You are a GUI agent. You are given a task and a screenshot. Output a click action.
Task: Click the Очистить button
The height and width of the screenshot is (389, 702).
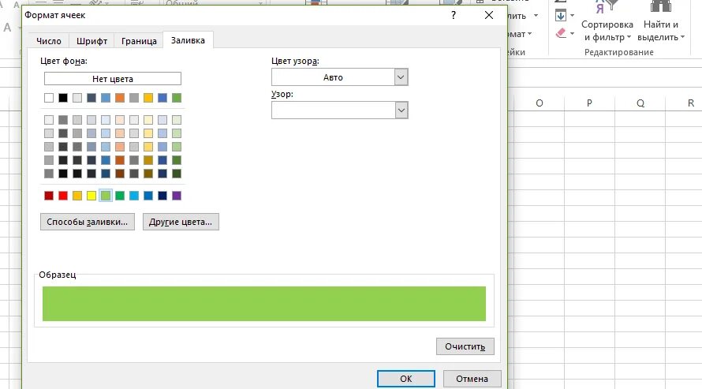(465, 346)
